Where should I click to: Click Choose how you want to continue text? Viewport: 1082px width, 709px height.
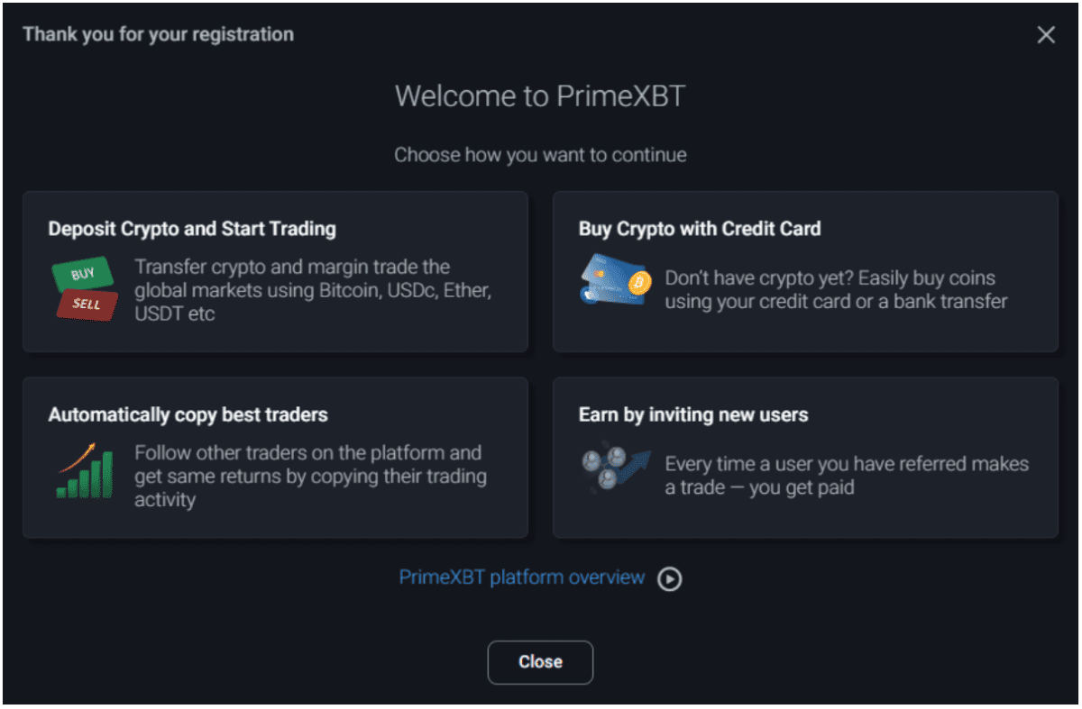click(540, 155)
